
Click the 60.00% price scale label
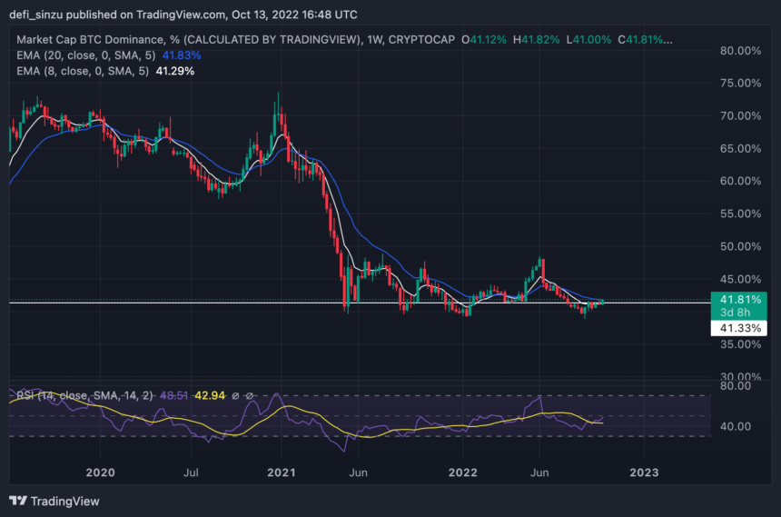tap(742, 181)
